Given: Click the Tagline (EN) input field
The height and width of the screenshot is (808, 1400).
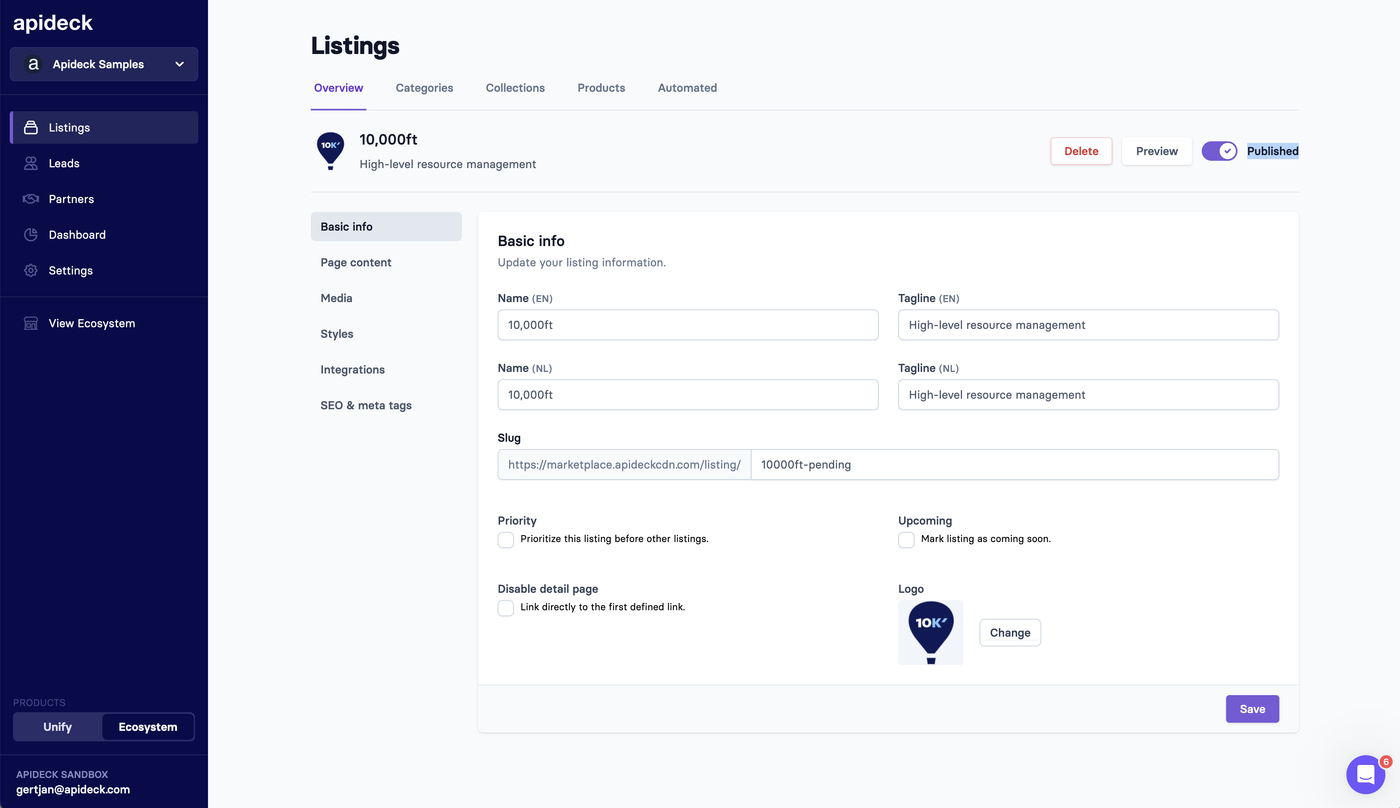Looking at the screenshot, I should [1088, 325].
